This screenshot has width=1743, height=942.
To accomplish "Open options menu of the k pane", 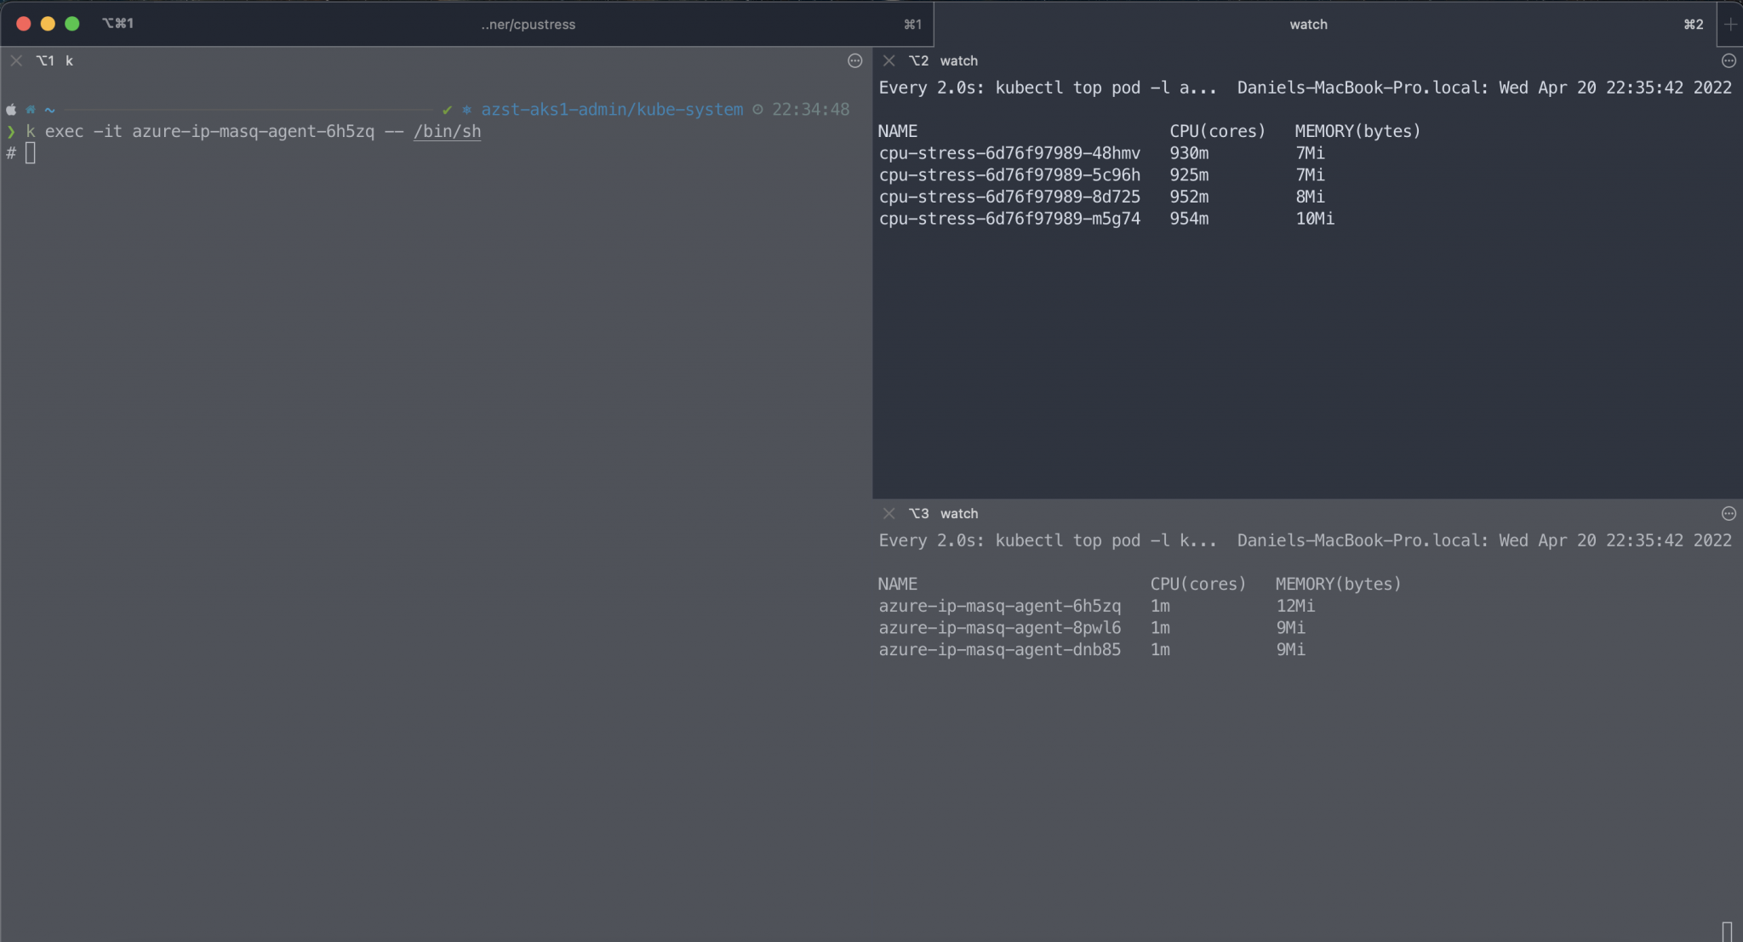I will tap(854, 60).
